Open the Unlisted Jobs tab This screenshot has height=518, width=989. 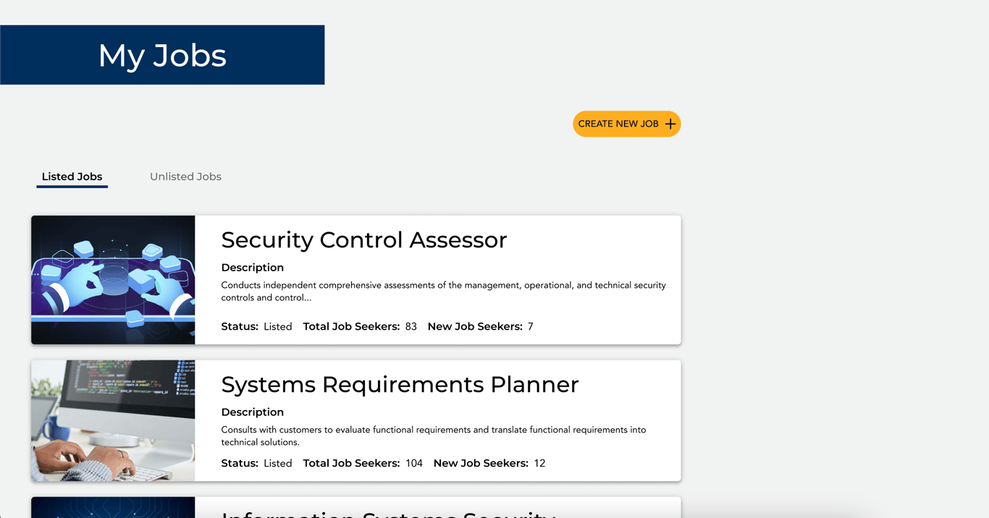185,177
